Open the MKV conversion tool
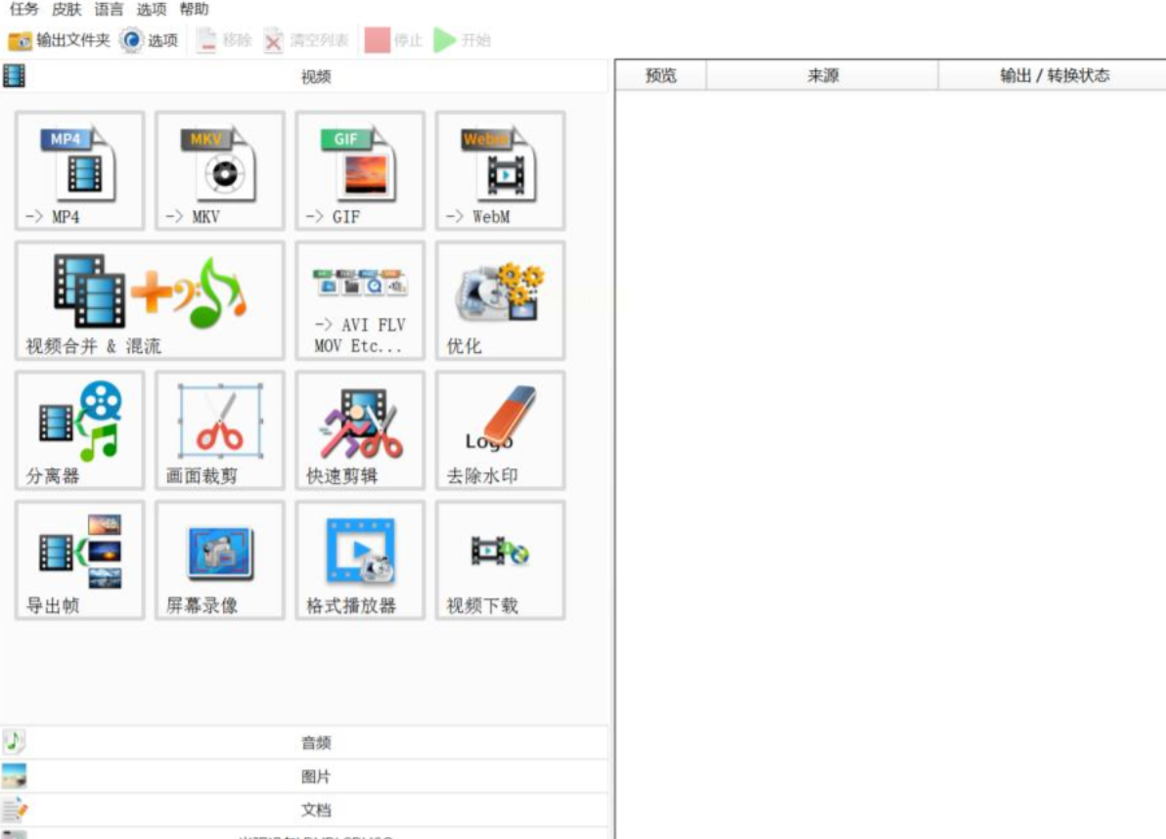The width and height of the screenshot is (1166, 839). click(220, 171)
